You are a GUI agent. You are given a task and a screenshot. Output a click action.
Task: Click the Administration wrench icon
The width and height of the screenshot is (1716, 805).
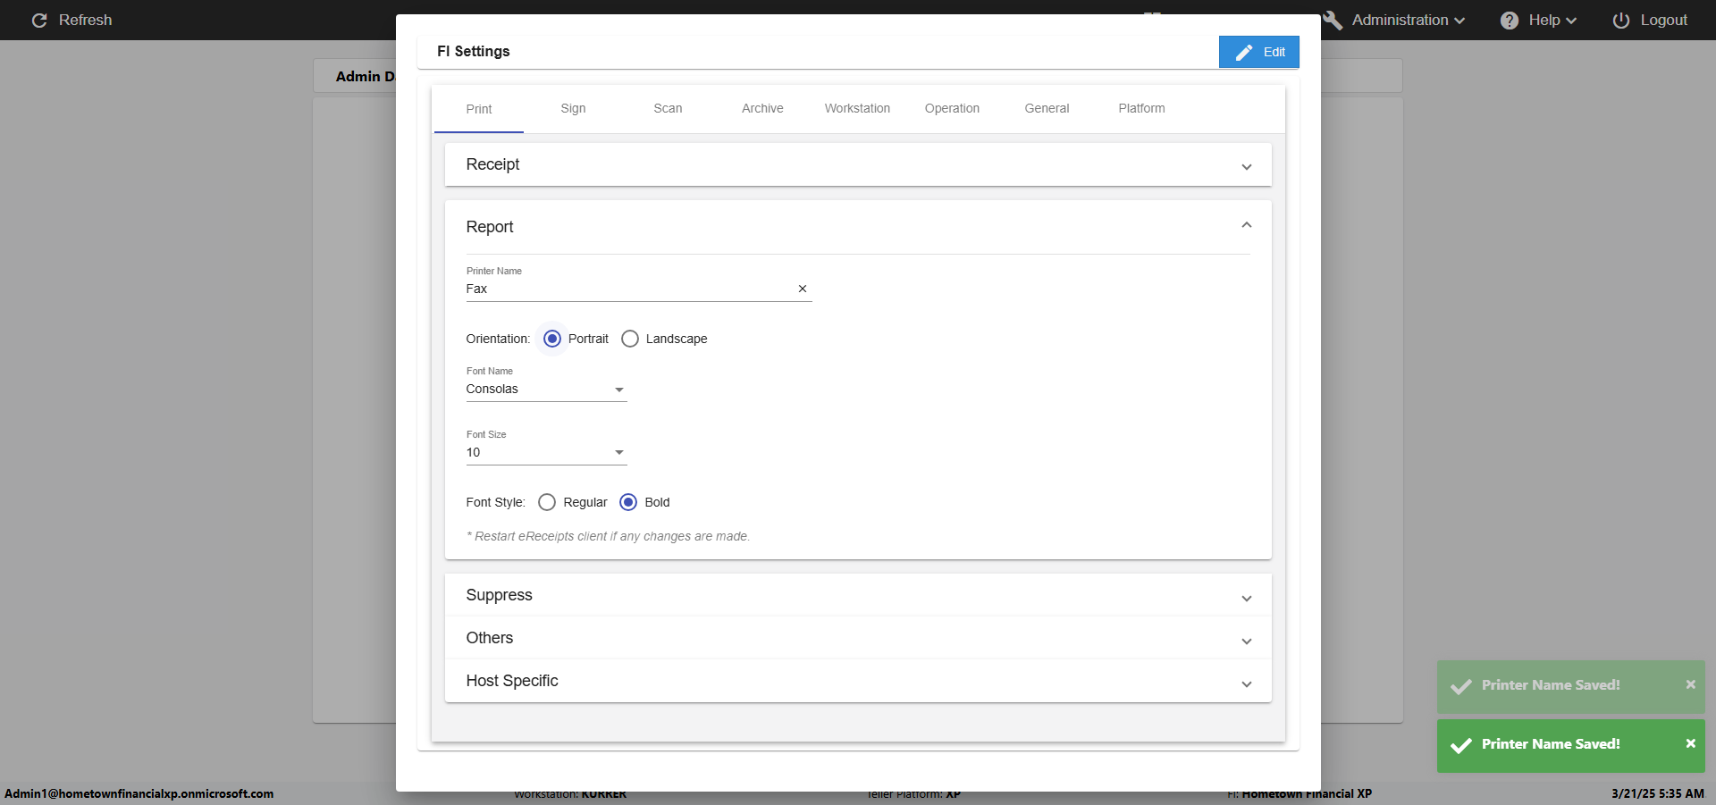tap(1333, 21)
